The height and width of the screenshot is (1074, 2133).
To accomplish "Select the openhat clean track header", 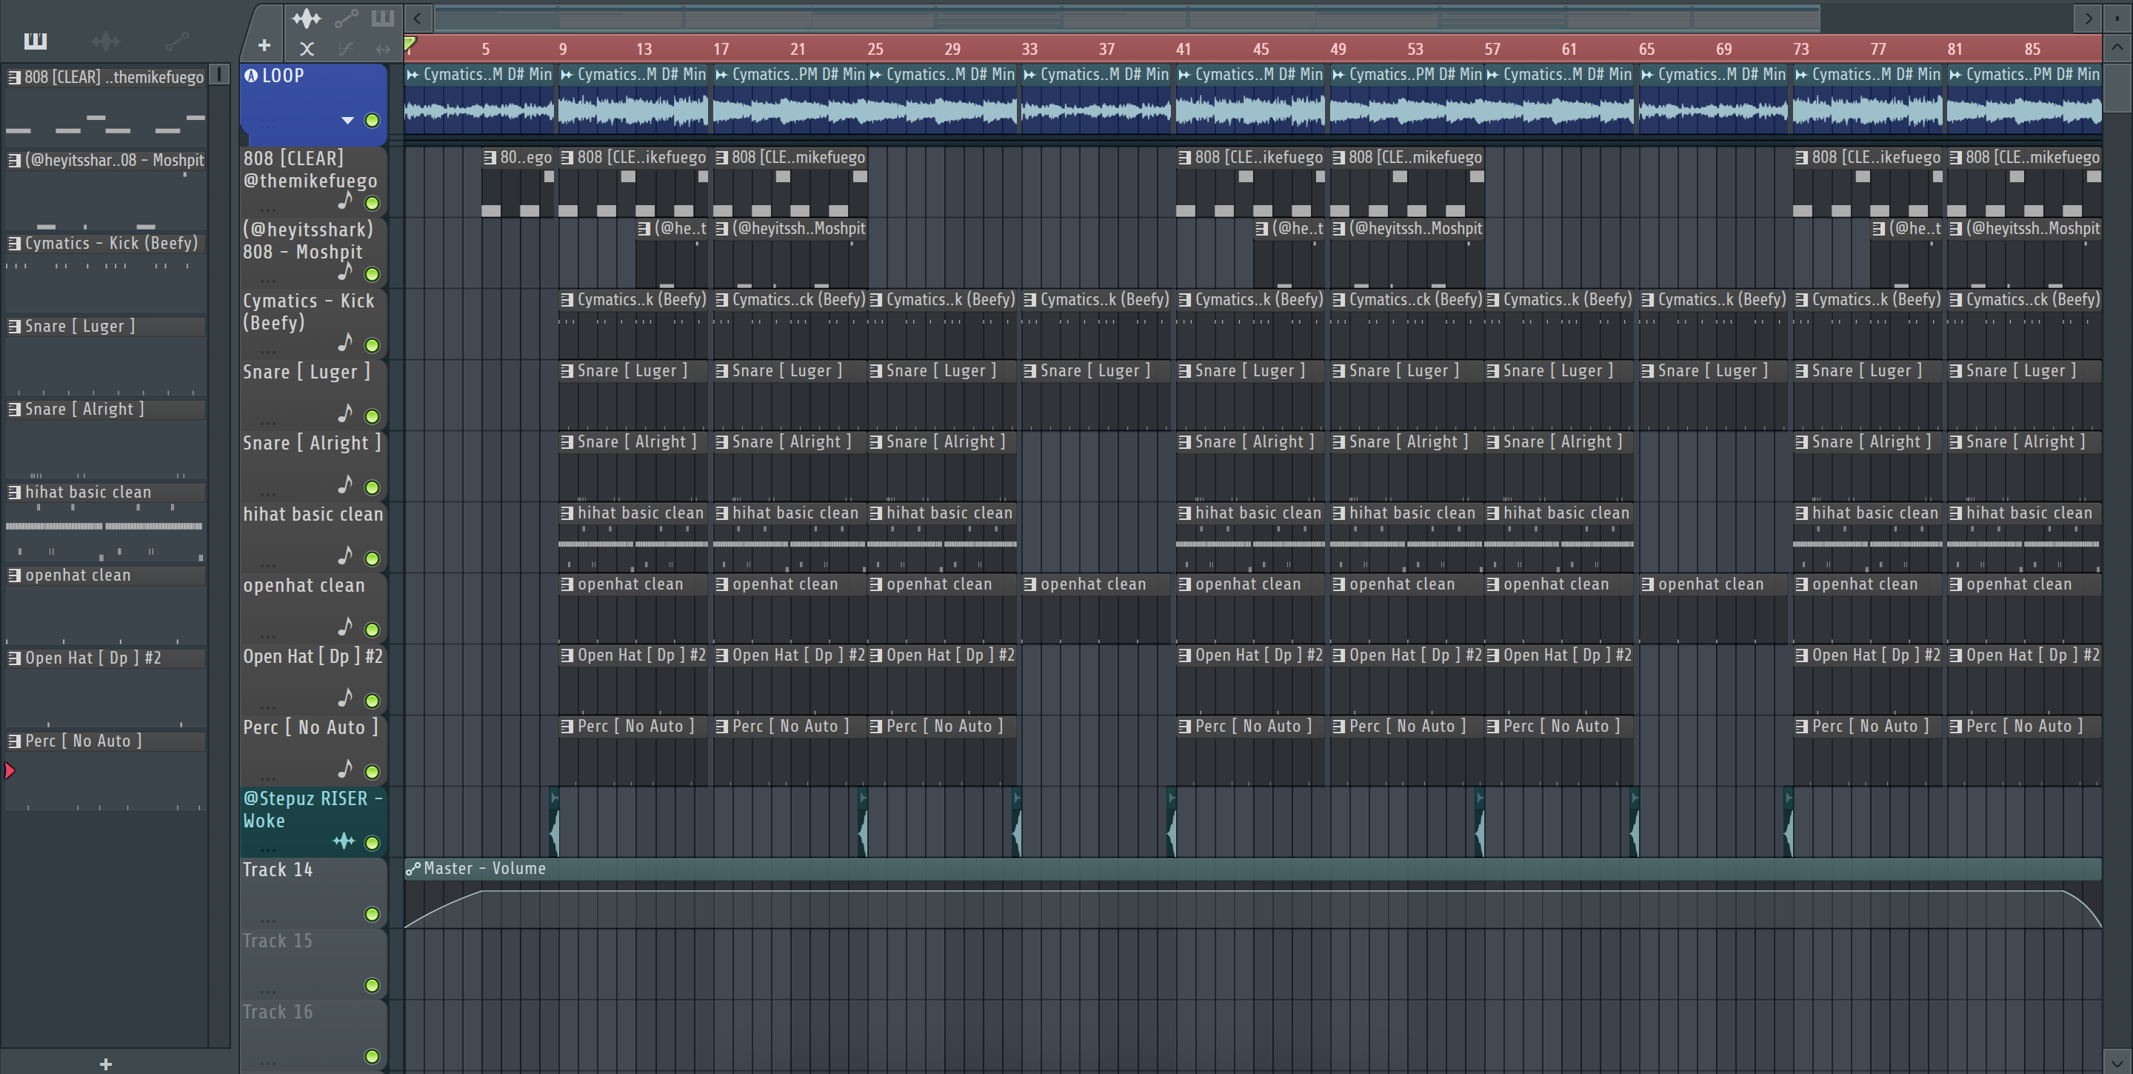I will tap(314, 608).
